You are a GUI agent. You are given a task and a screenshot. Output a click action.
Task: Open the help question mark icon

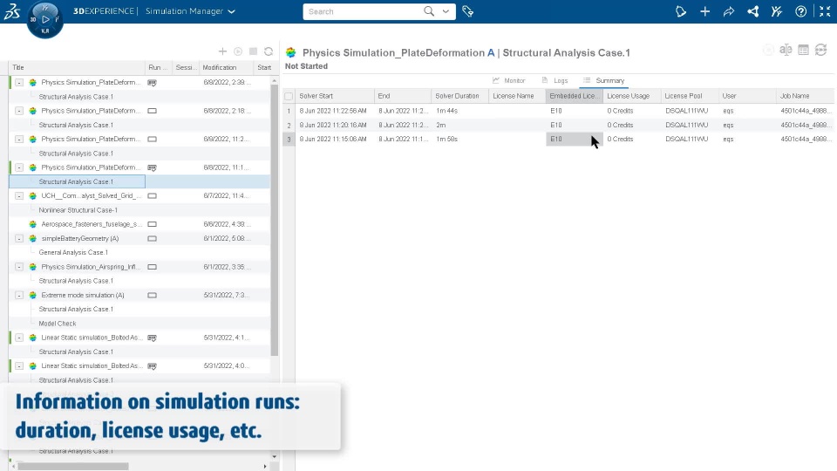point(800,11)
